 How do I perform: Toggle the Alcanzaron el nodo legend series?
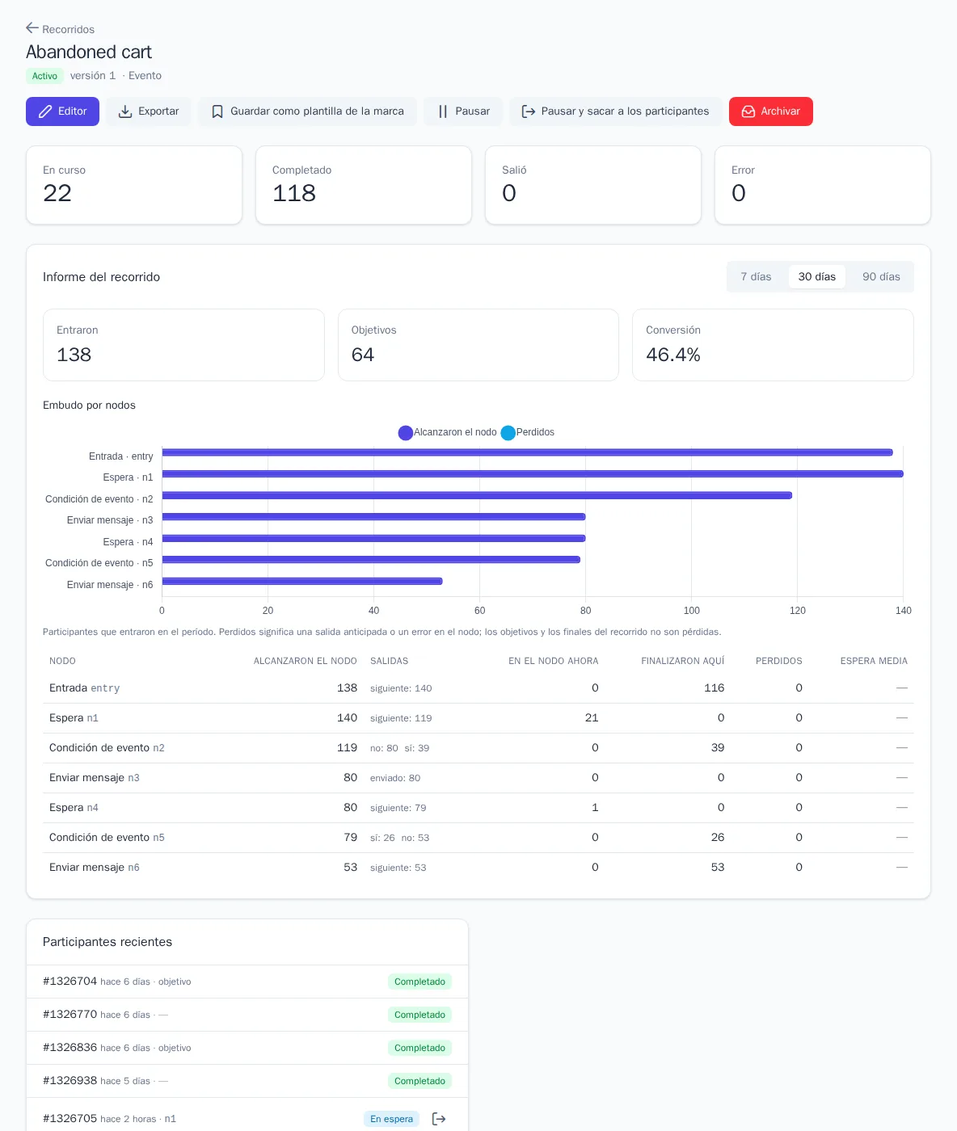[448, 432]
